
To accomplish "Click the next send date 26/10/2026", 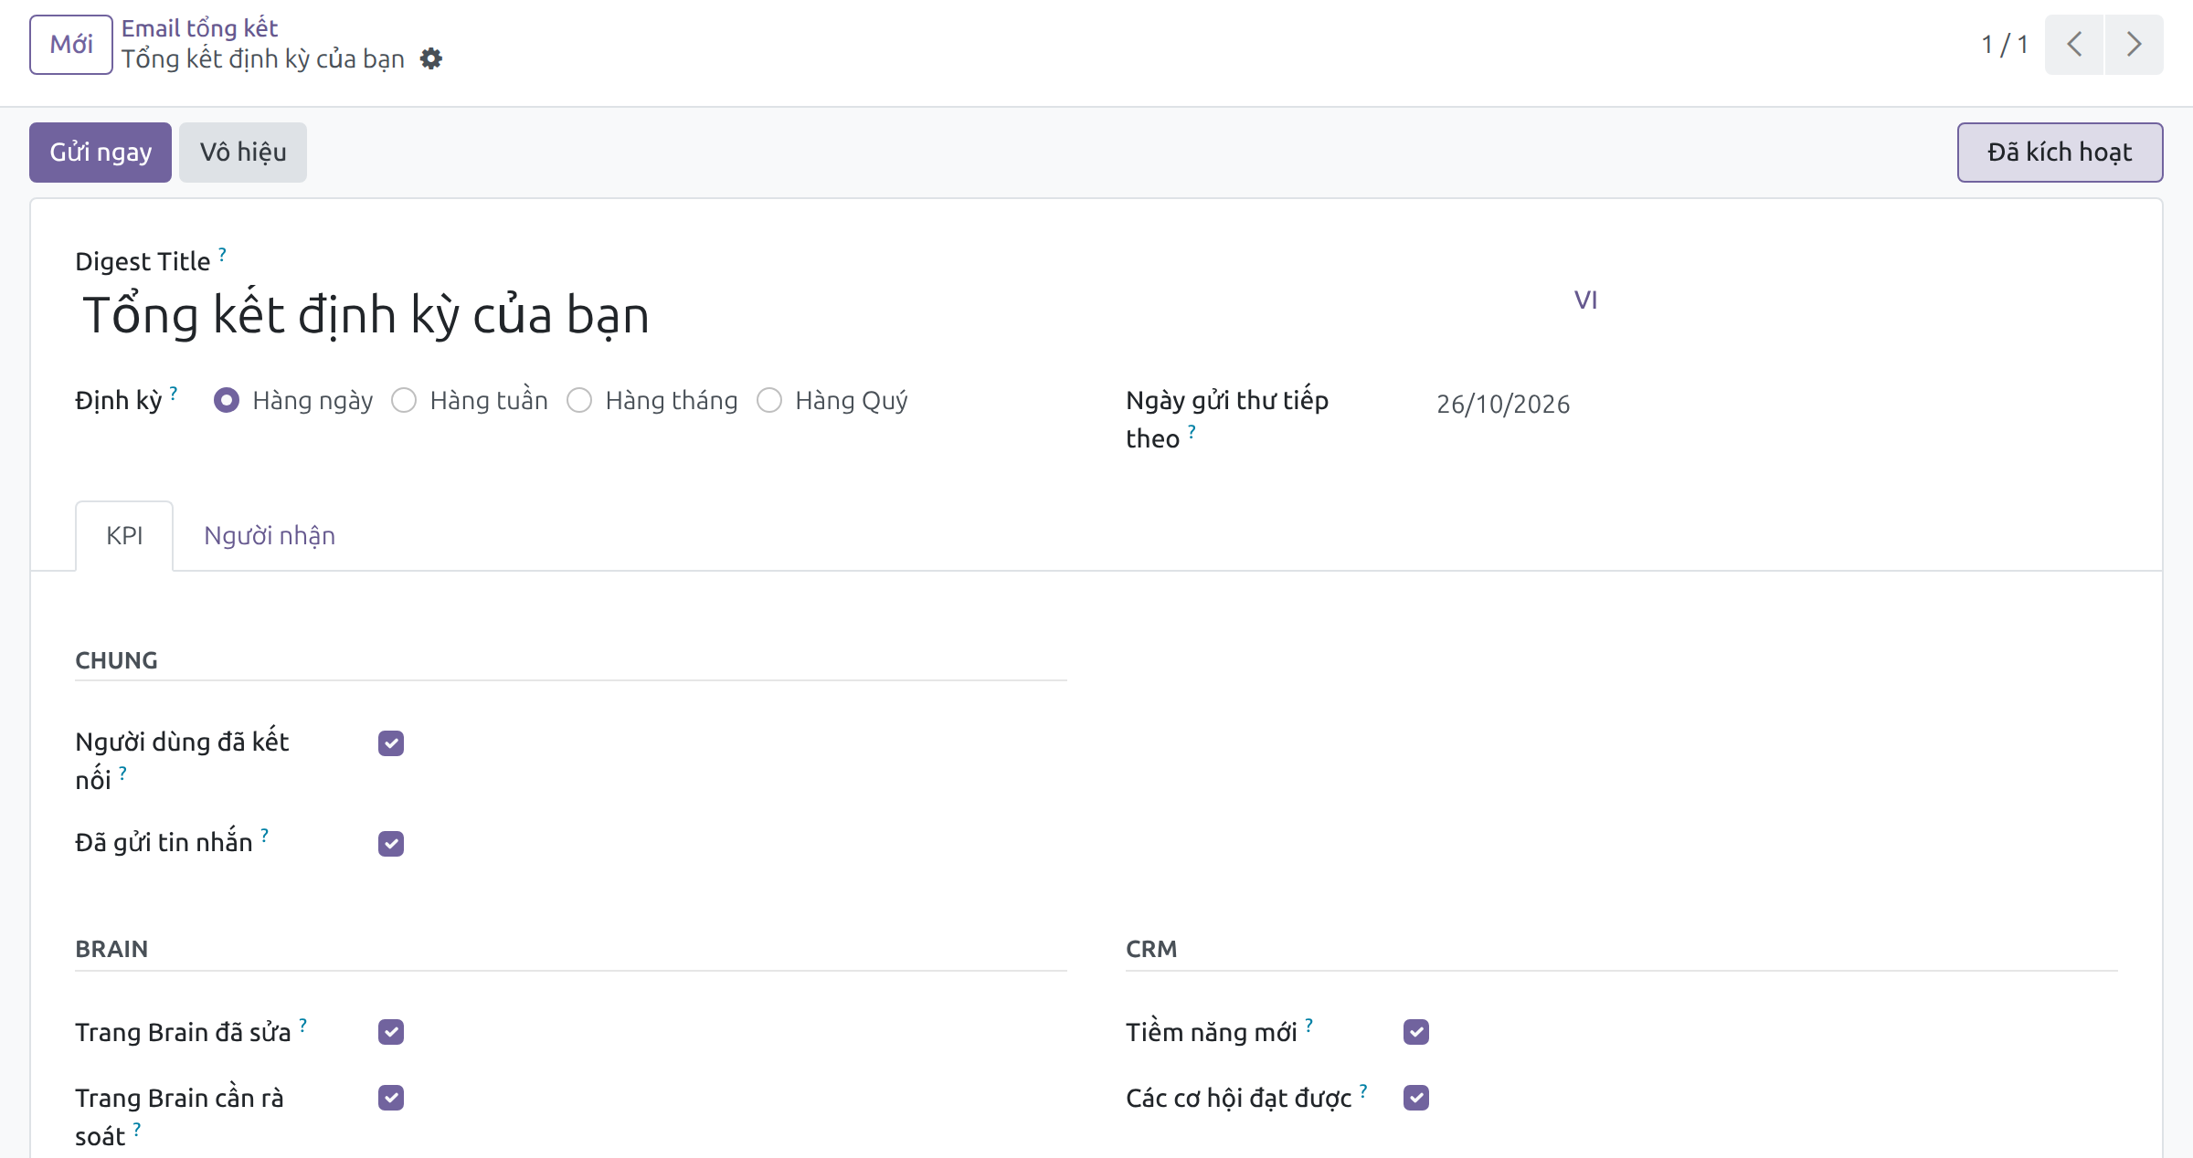I will click(x=1503, y=405).
